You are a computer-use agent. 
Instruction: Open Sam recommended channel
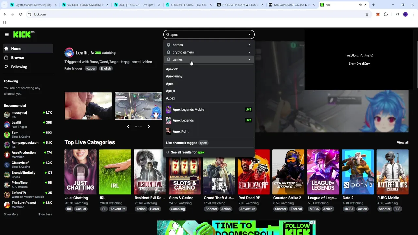pos(27,134)
